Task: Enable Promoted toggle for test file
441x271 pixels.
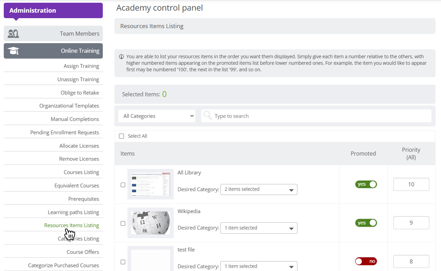Action: coord(366,261)
